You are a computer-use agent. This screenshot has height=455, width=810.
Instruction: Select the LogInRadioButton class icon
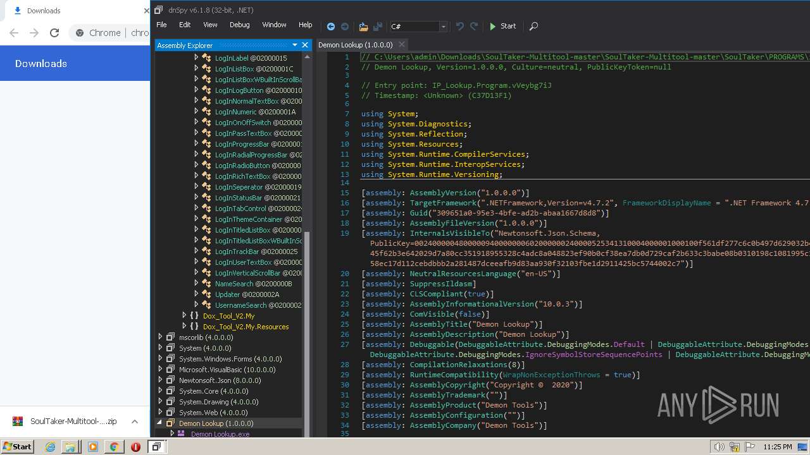tap(206, 165)
